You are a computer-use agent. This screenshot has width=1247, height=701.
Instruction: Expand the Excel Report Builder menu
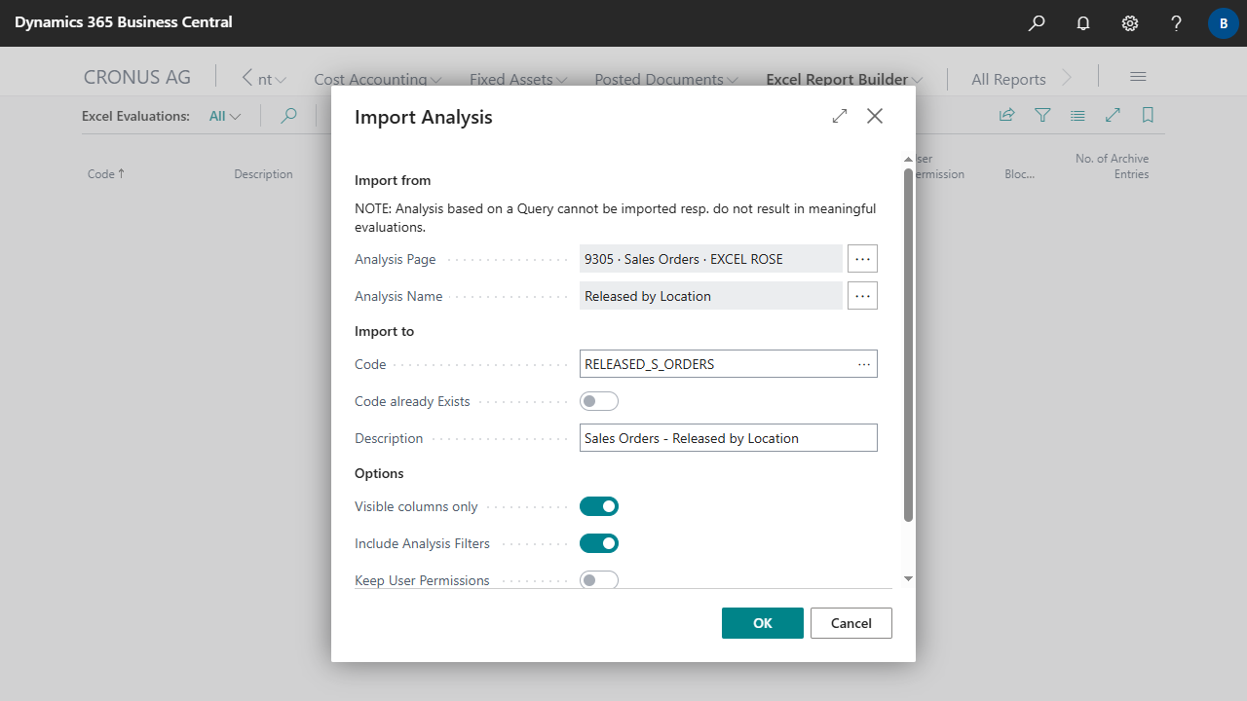[x=845, y=80]
